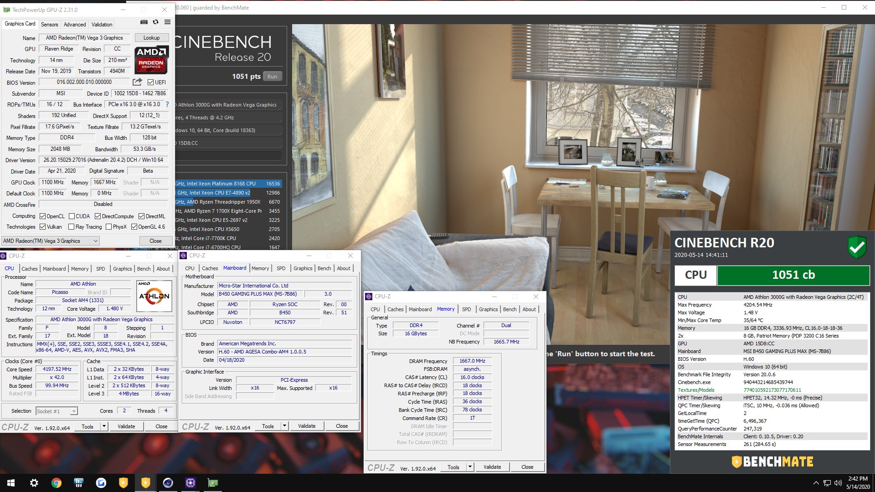Toggle the OpenGL 4.6 checkbox
The width and height of the screenshot is (875, 492).
134,227
